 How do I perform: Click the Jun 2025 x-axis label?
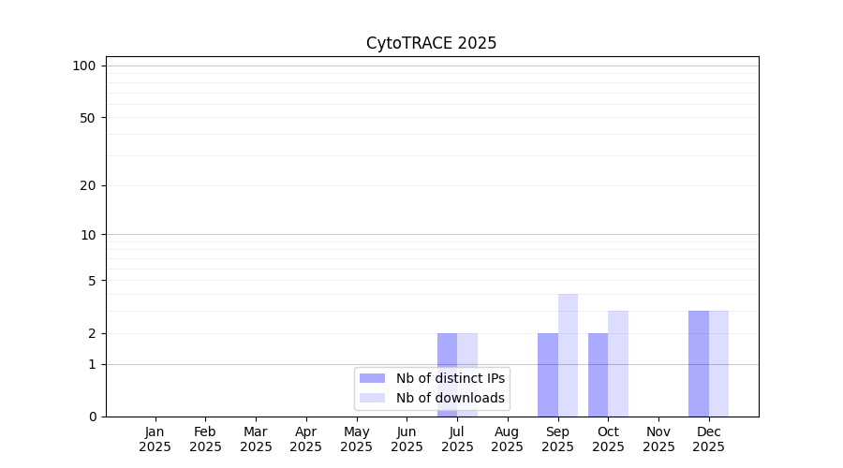407,440
